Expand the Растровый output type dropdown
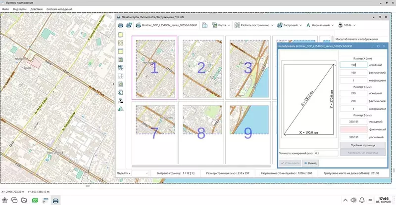 tap(300, 25)
